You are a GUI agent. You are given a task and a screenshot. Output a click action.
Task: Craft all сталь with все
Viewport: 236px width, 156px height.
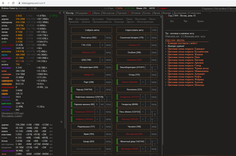51,138
